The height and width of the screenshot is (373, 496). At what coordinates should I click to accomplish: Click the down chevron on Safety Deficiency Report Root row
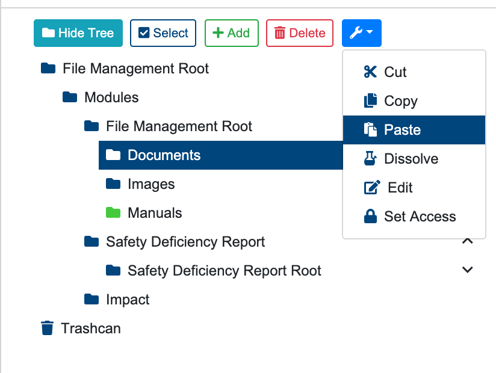(x=468, y=270)
